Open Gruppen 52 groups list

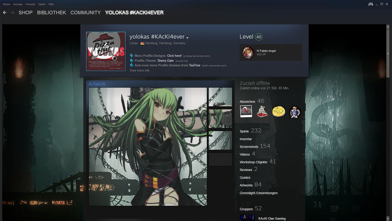pyautogui.click(x=250, y=208)
